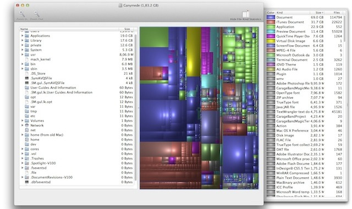Click the cores folder icon

pyautogui.click(x=27, y=149)
